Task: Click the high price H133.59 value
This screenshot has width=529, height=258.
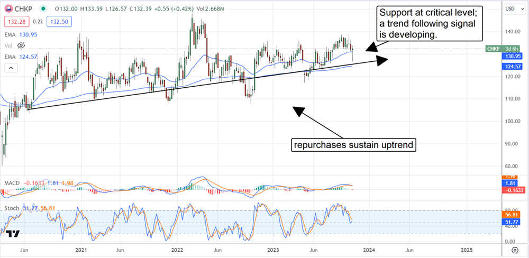Action: click(x=92, y=8)
